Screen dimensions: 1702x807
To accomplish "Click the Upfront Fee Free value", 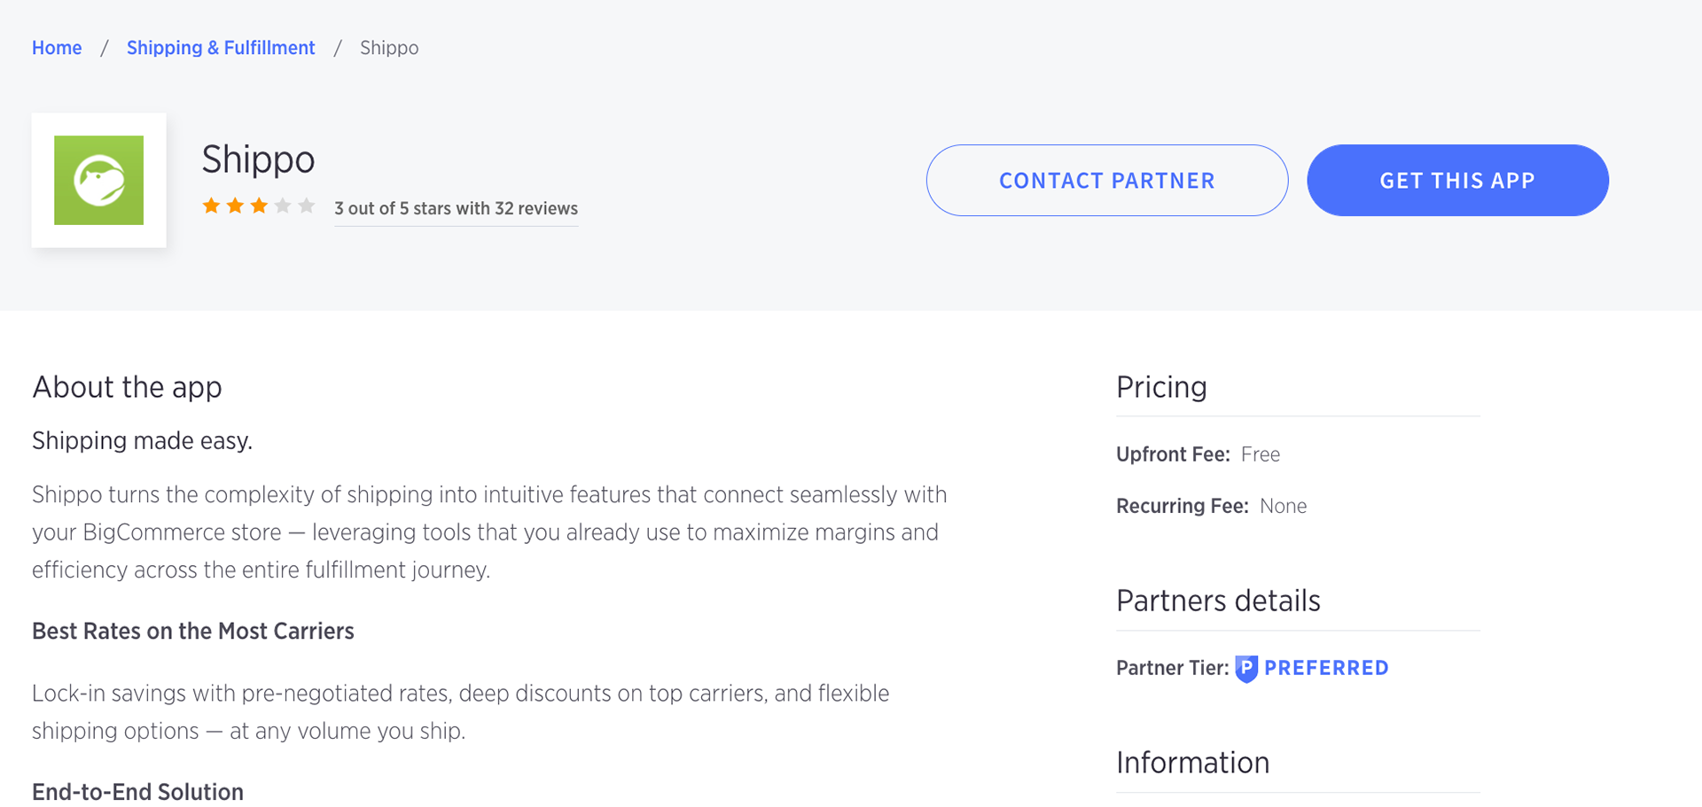I will pos(1261,454).
